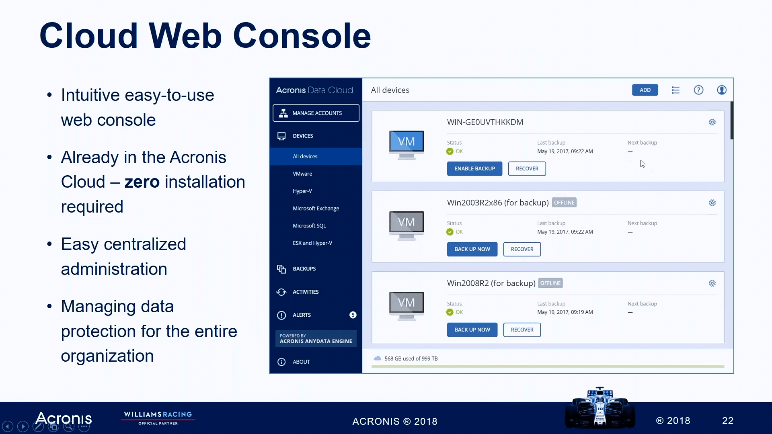The height and width of the screenshot is (434, 772).
Task: Click Back Up Now for Win2003R2x86
Action: (x=472, y=249)
